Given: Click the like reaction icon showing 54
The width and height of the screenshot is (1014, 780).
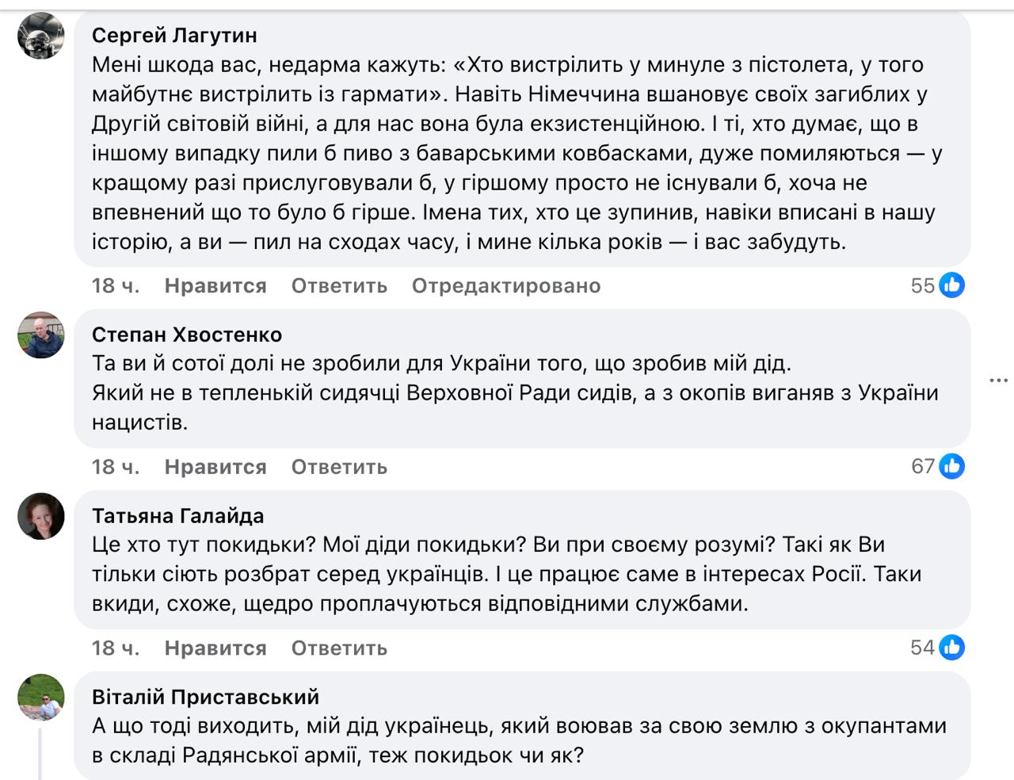Looking at the screenshot, I should (951, 648).
